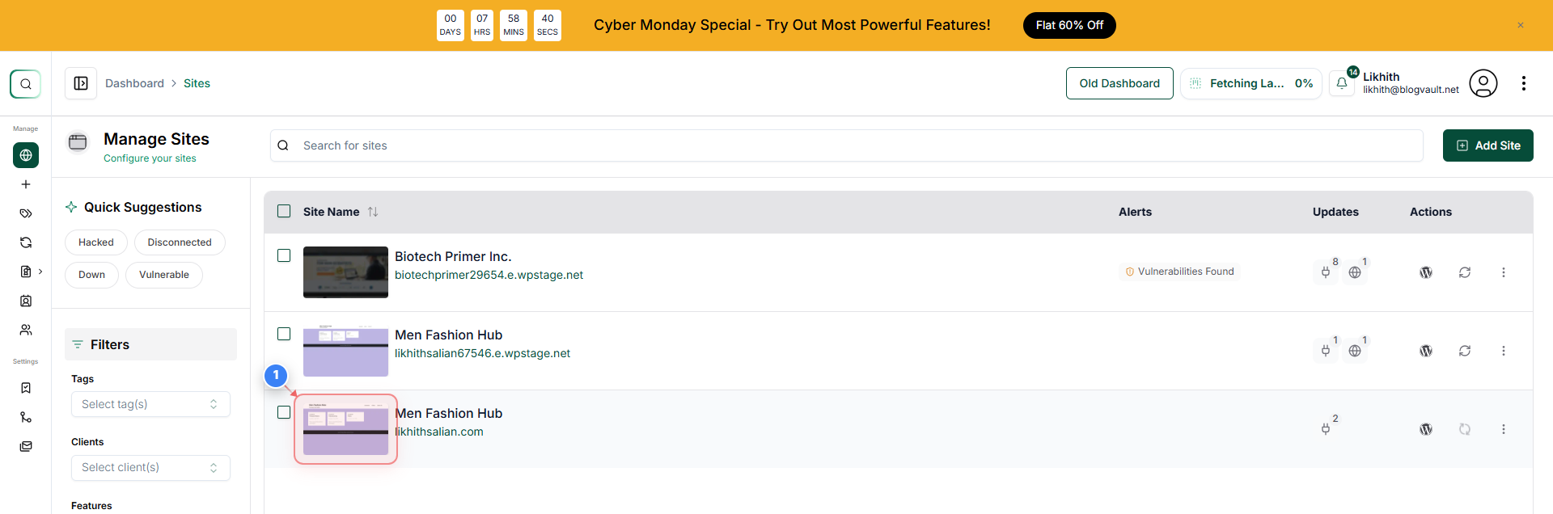Sync the likhithsalian67546 site
The width and height of the screenshot is (1553, 514).
pos(1465,351)
